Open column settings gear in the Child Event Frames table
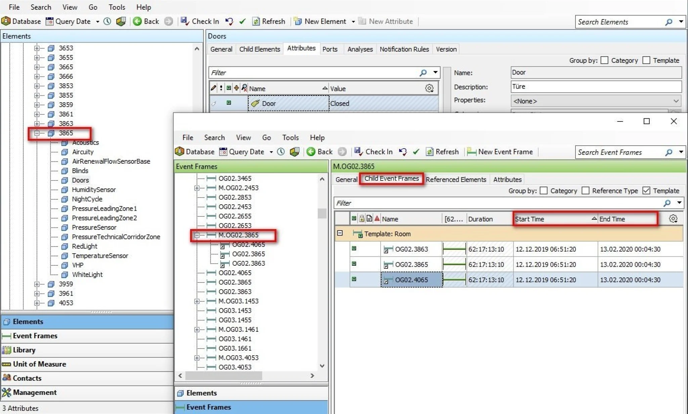 [673, 219]
